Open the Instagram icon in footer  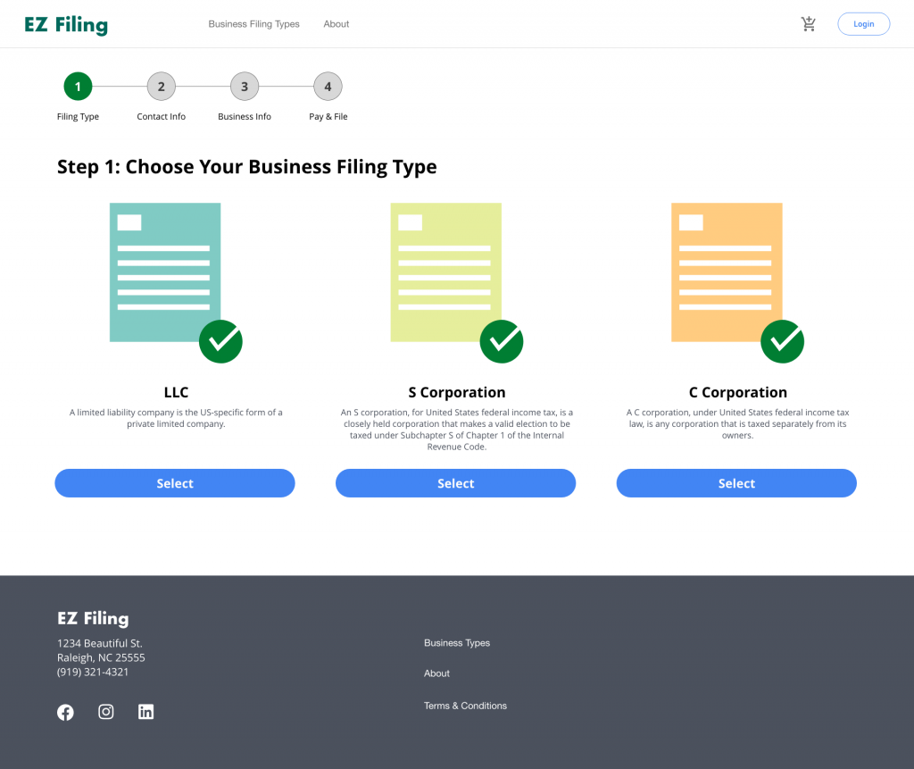pyautogui.click(x=106, y=712)
